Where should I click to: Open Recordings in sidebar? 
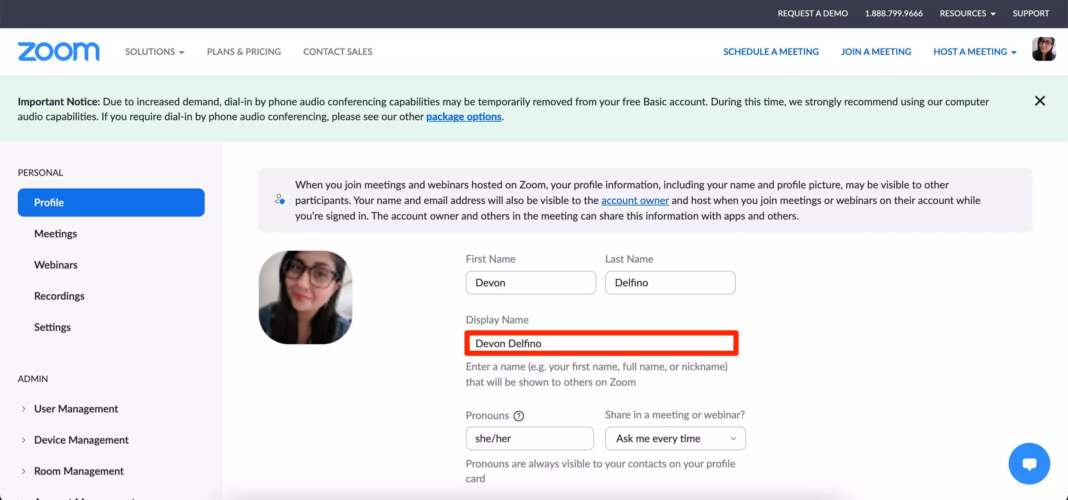click(59, 296)
